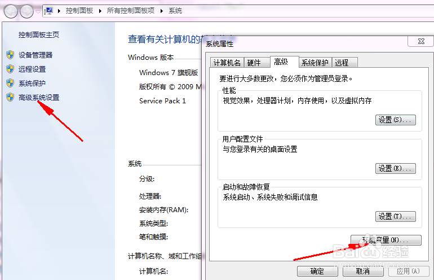Click the Service Pack 1 text
Image resolution: width=434 pixels, height=280 pixels.
(x=162, y=101)
